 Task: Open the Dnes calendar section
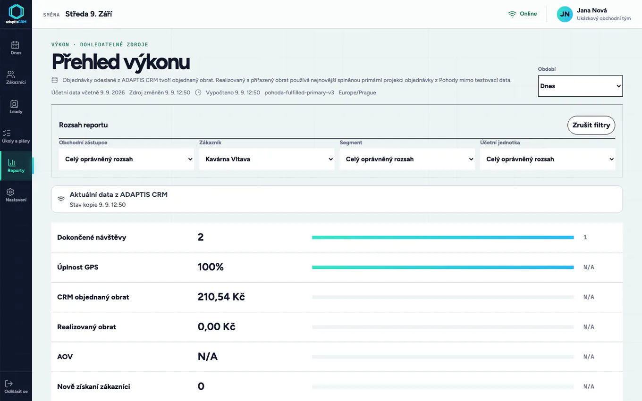(x=16, y=48)
